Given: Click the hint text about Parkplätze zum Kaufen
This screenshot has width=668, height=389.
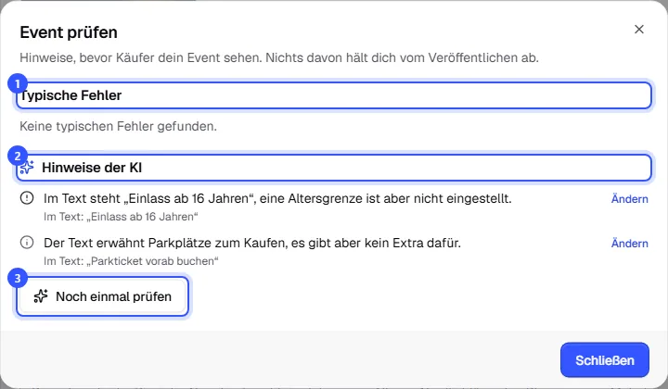Looking at the screenshot, I should [x=252, y=244].
